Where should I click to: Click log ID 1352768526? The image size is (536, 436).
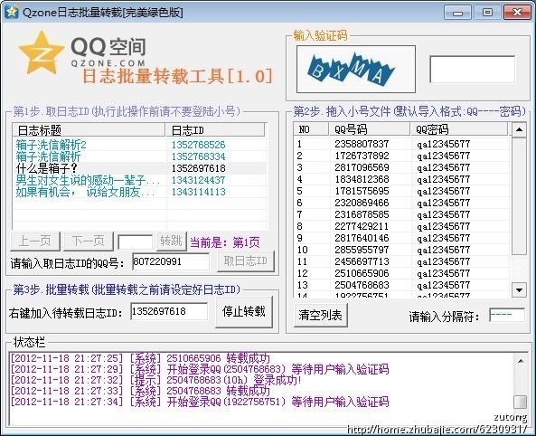pyautogui.click(x=198, y=145)
